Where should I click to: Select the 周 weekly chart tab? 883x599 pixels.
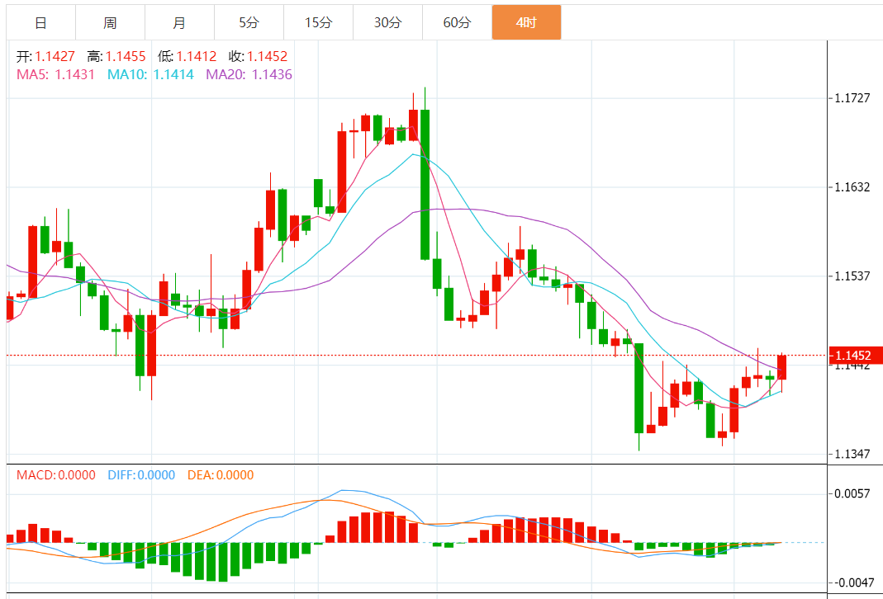[x=110, y=22]
